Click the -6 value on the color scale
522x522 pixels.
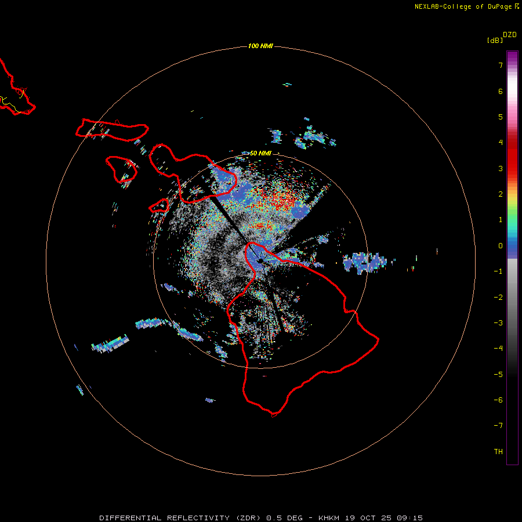click(498, 400)
